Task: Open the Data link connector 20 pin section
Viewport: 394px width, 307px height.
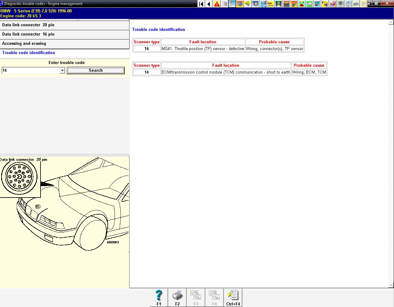Action: pos(64,25)
